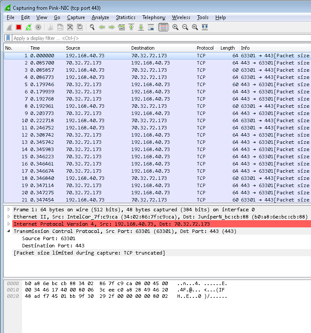This screenshot has width=311, height=333.
Task: Select packet 8 at time 0.192961
Action: tap(158, 106)
